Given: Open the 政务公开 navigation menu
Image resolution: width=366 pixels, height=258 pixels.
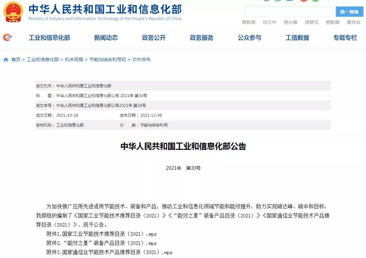Looking at the screenshot, I should 154,38.
